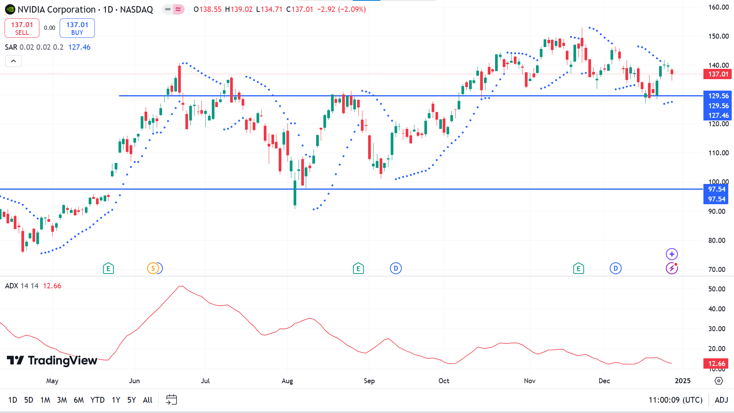Screen dimensions: 734x413
Task: Click the 137.01 SELL button
Action: tap(22, 28)
